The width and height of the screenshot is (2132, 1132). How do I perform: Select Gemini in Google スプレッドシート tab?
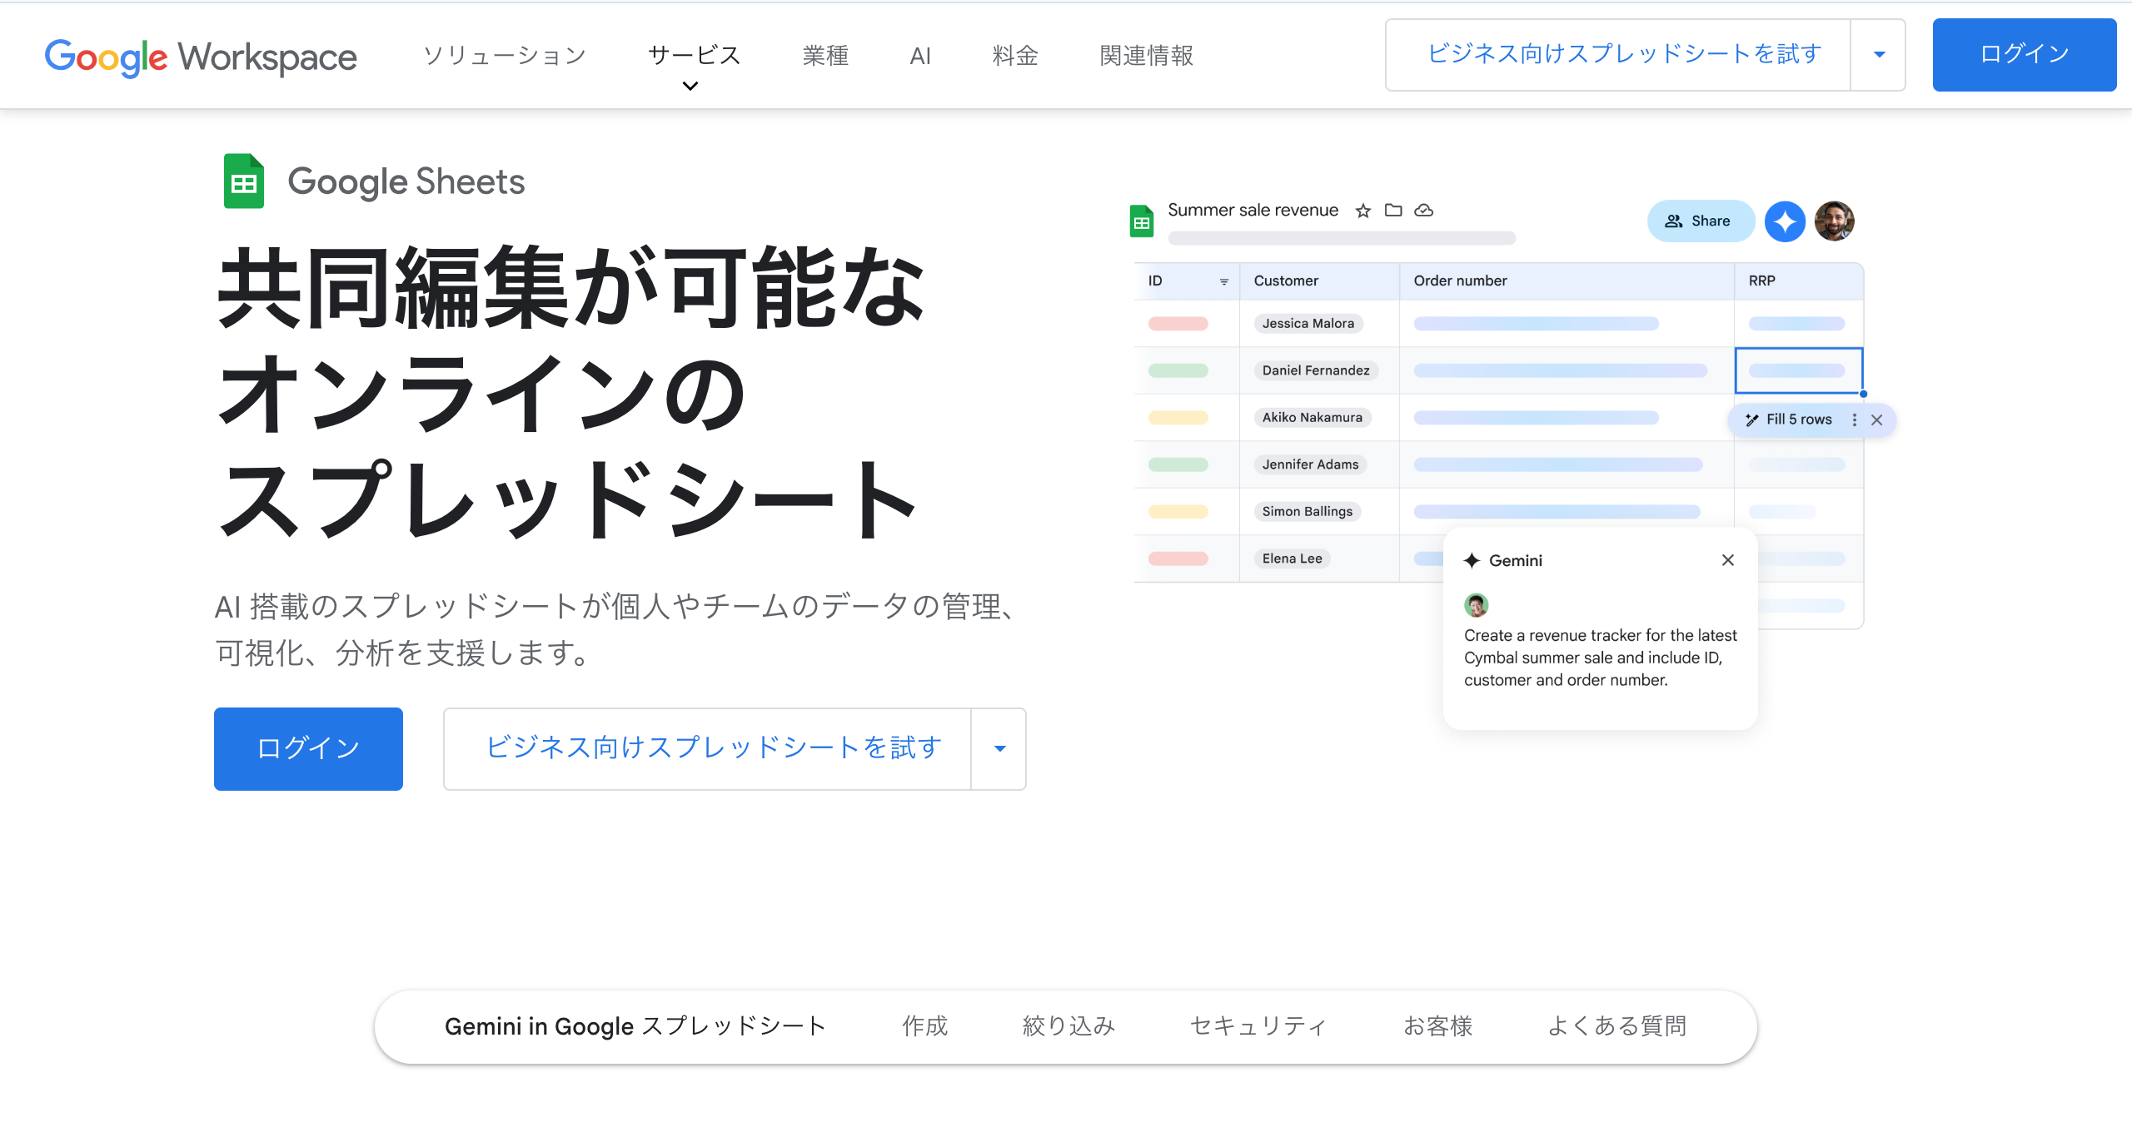[635, 1026]
